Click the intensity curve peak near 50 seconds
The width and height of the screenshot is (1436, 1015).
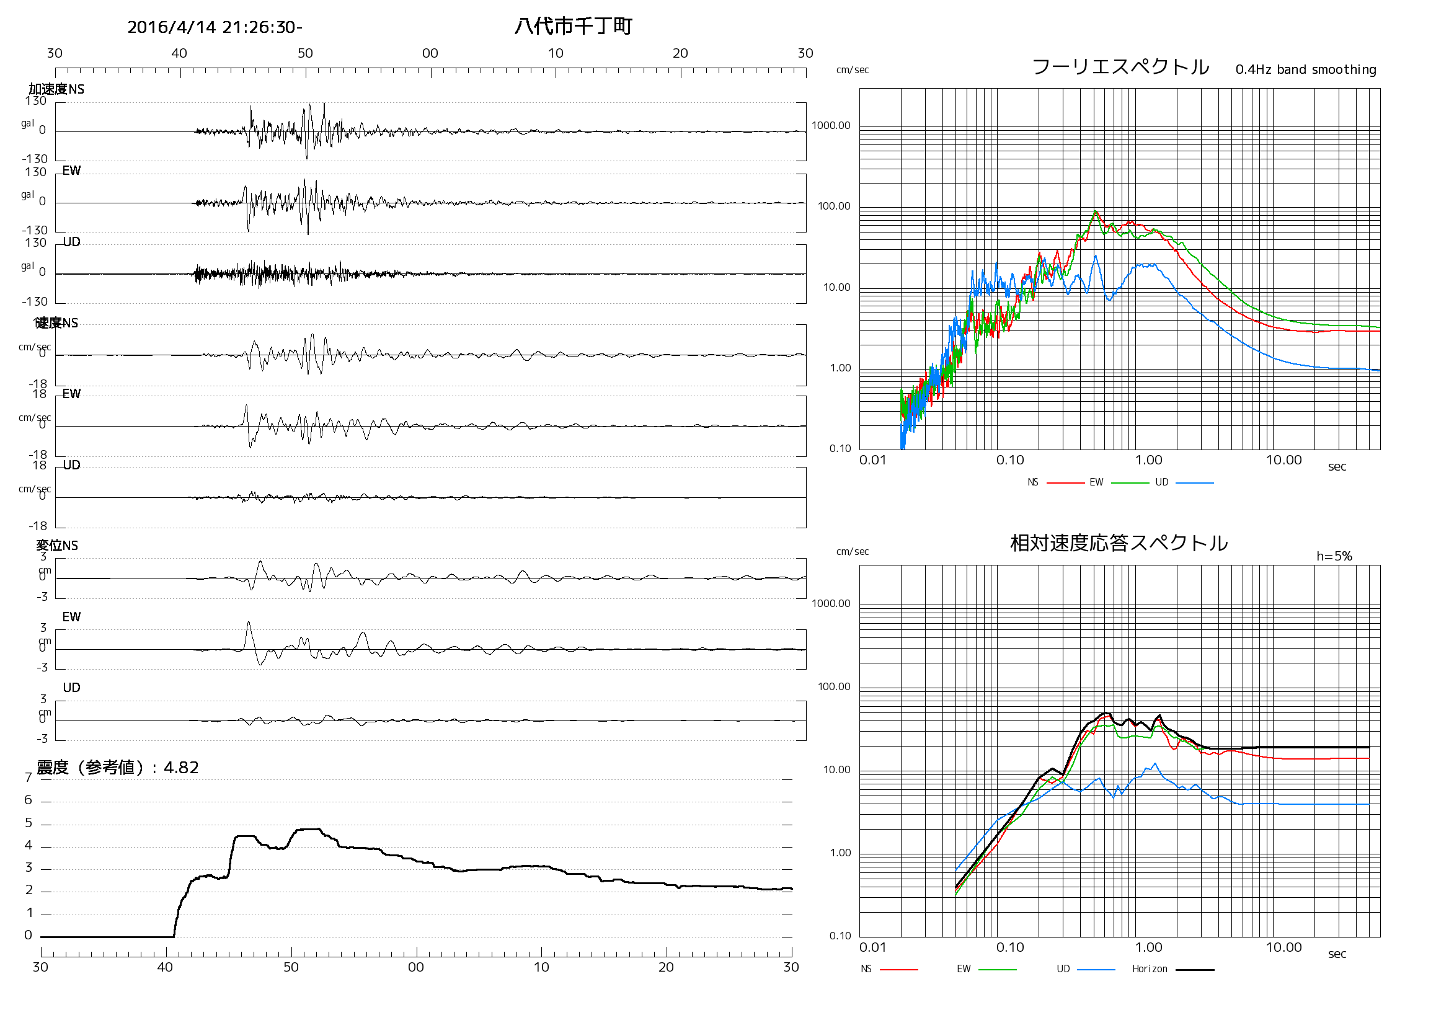coord(309,829)
